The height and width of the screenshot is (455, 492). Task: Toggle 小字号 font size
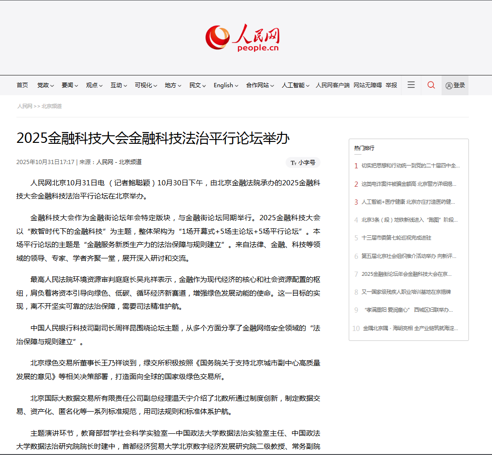(303, 163)
